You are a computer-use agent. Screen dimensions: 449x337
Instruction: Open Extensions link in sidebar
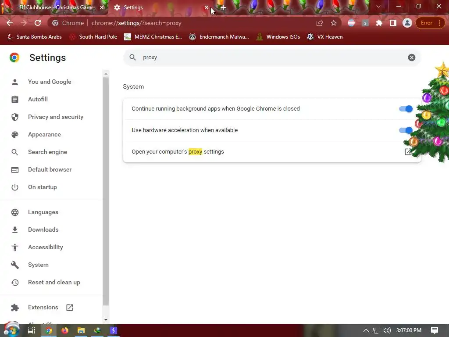tap(43, 307)
